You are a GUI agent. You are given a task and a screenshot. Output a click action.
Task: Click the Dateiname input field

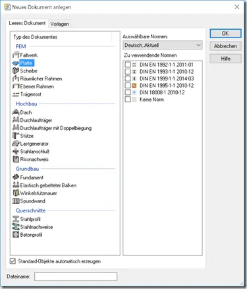(76, 276)
